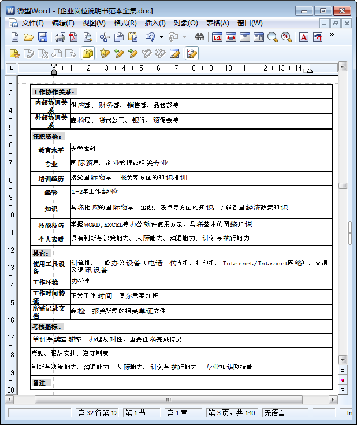Undo the last action
The height and width of the screenshot is (425, 357).
[150, 37]
